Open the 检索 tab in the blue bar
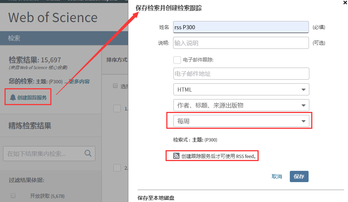 point(14,38)
